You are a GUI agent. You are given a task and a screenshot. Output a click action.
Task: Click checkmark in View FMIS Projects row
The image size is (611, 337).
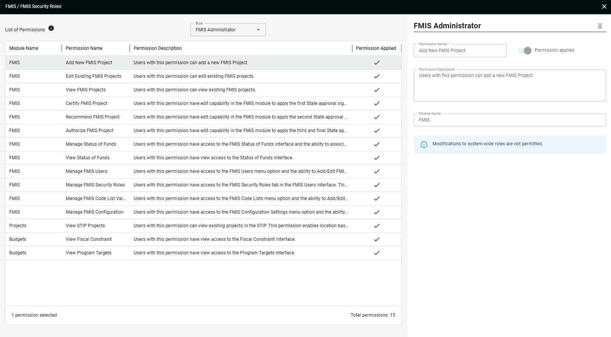(x=377, y=90)
